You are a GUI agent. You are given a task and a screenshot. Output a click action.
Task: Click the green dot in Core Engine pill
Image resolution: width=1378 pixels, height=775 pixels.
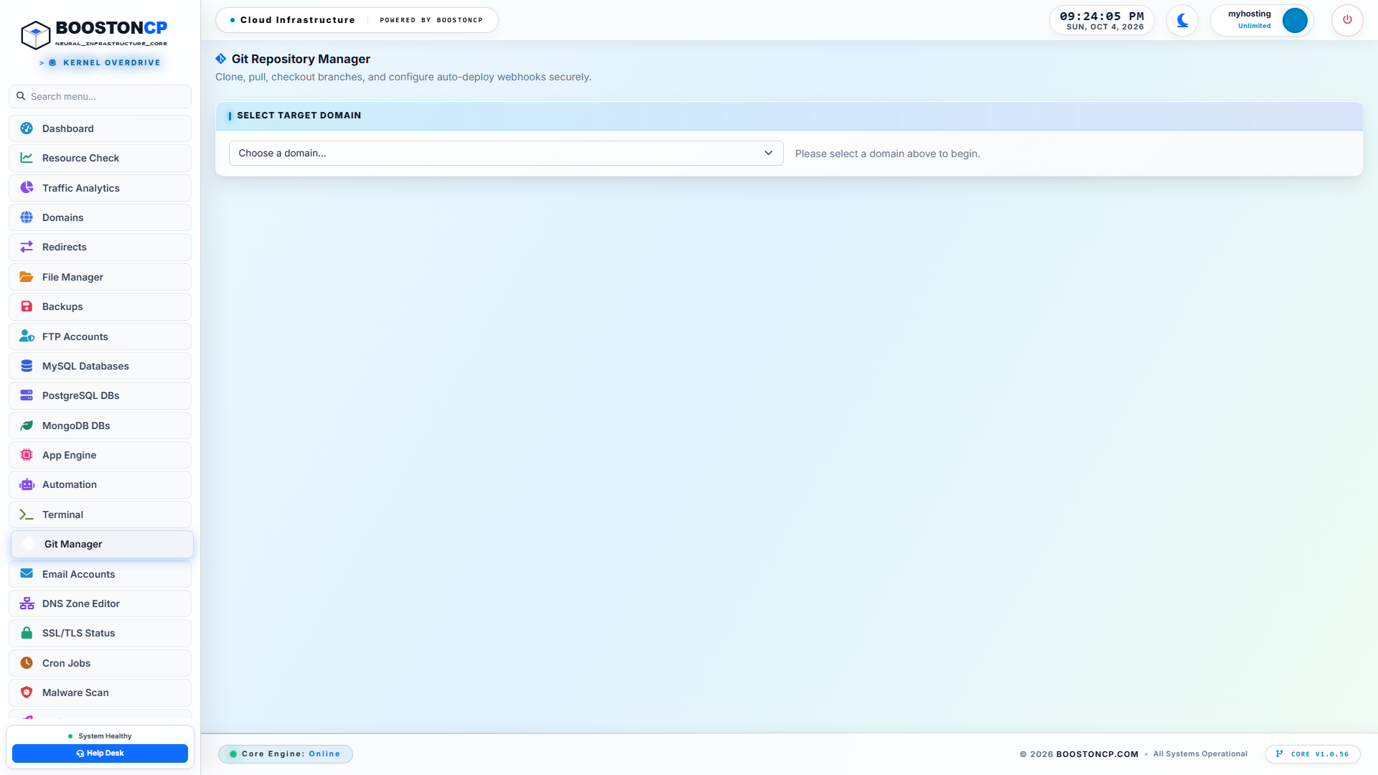click(x=233, y=754)
